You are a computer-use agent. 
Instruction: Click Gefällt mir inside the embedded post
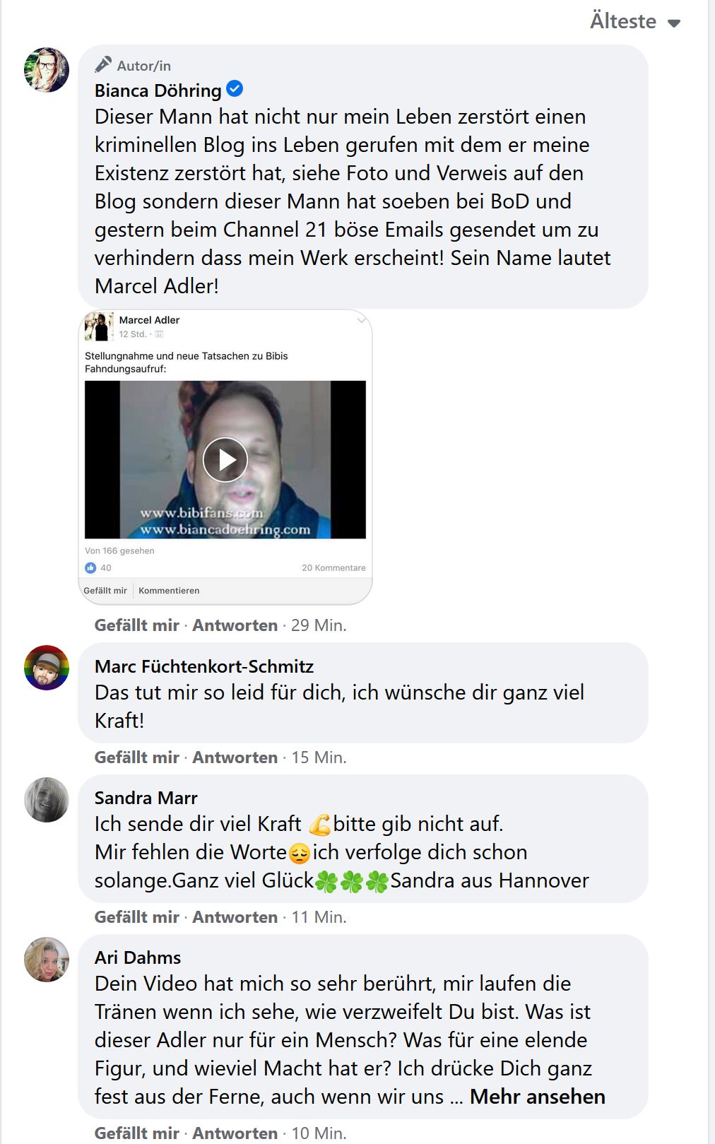pyautogui.click(x=105, y=591)
